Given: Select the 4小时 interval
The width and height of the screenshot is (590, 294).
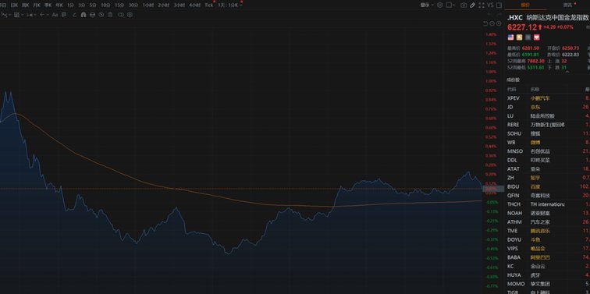Looking at the screenshot, I should [194, 5].
